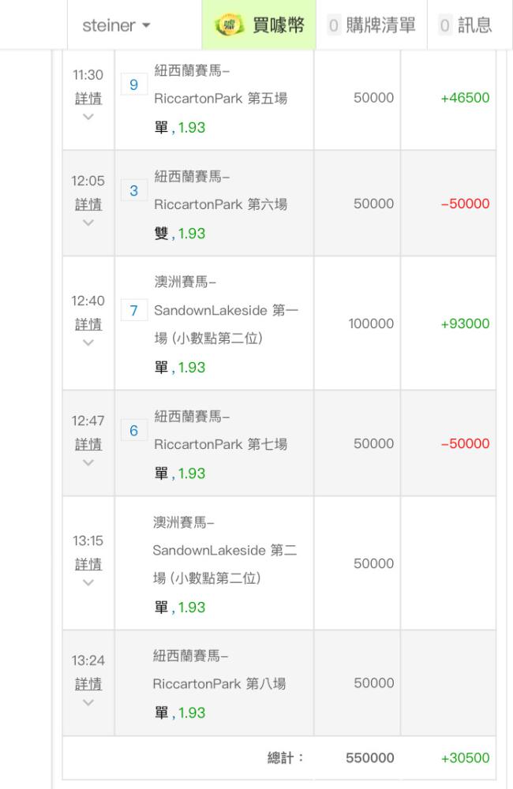Open 詳情 link for 12:05 bet
The image size is (513, 789).
88,204
